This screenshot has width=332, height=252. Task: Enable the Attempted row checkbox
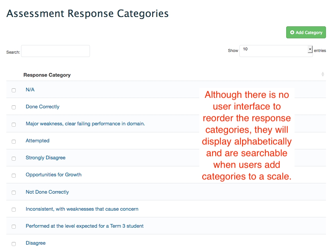pos(14,141)
